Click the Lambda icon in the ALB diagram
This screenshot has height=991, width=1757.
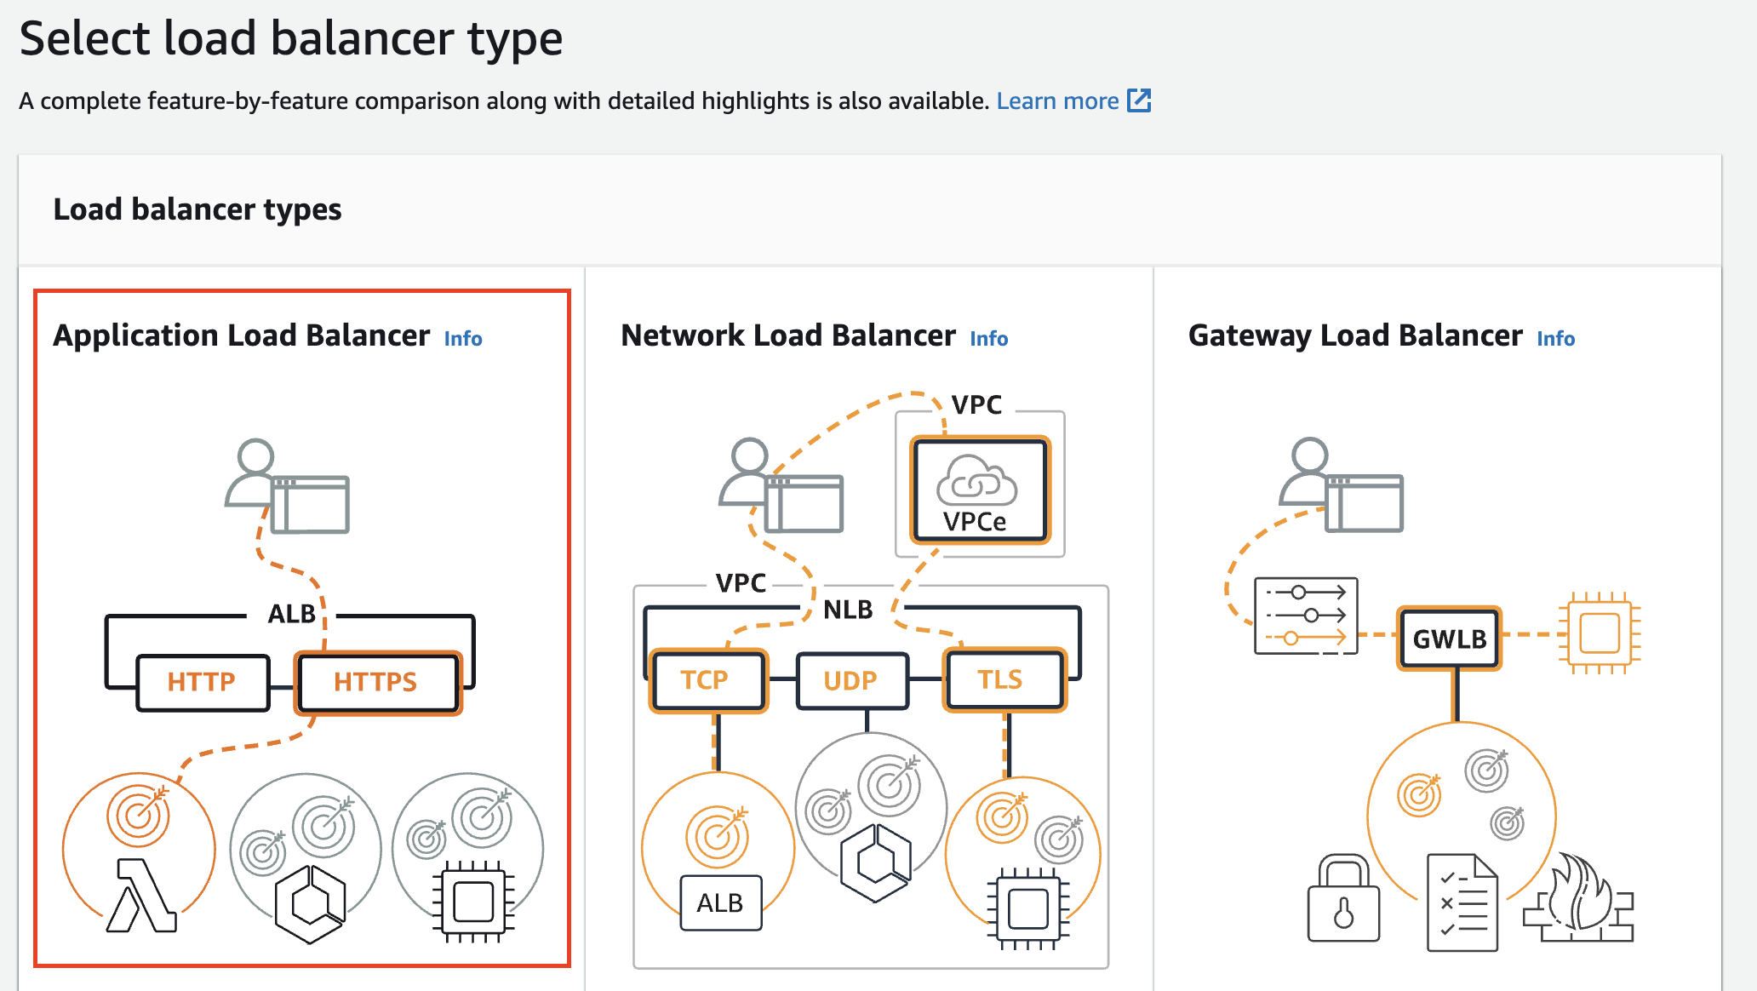141,896
